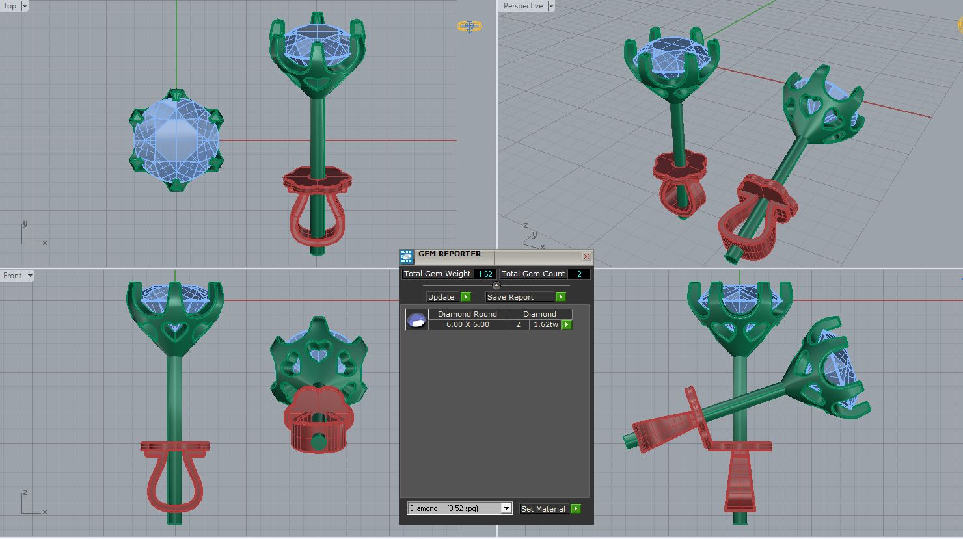This screenshot has width=963, height=539.
Task: Click the "1.62tw" weight cell
Action: [x=546, y=324]
